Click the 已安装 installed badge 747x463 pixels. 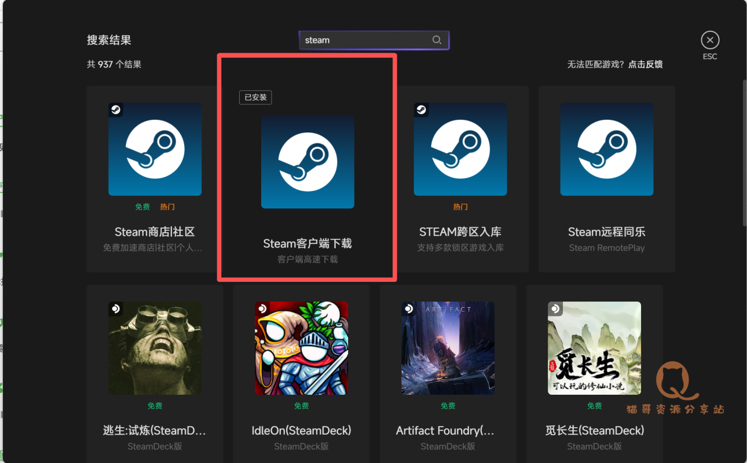click(x=255, y=97)
